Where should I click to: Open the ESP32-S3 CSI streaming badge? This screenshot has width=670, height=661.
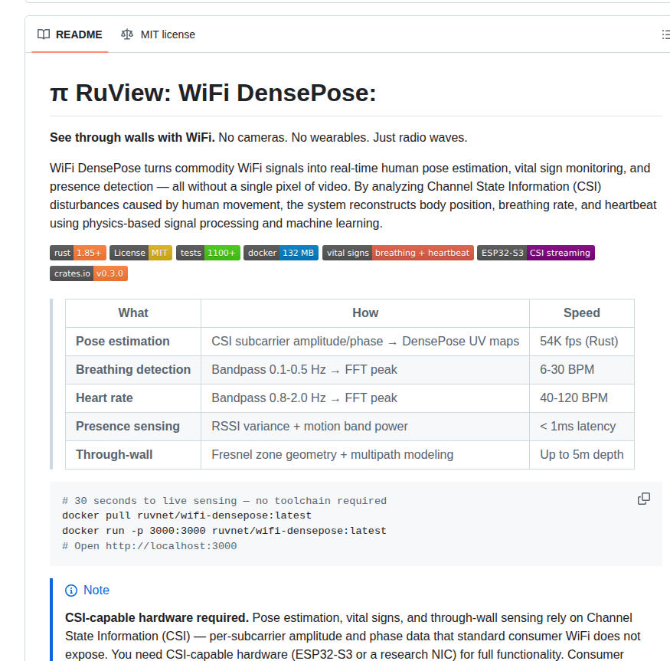pyautogui.click(x=535, y=253)
